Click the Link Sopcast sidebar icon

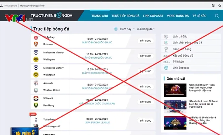[x=166, y=68]
